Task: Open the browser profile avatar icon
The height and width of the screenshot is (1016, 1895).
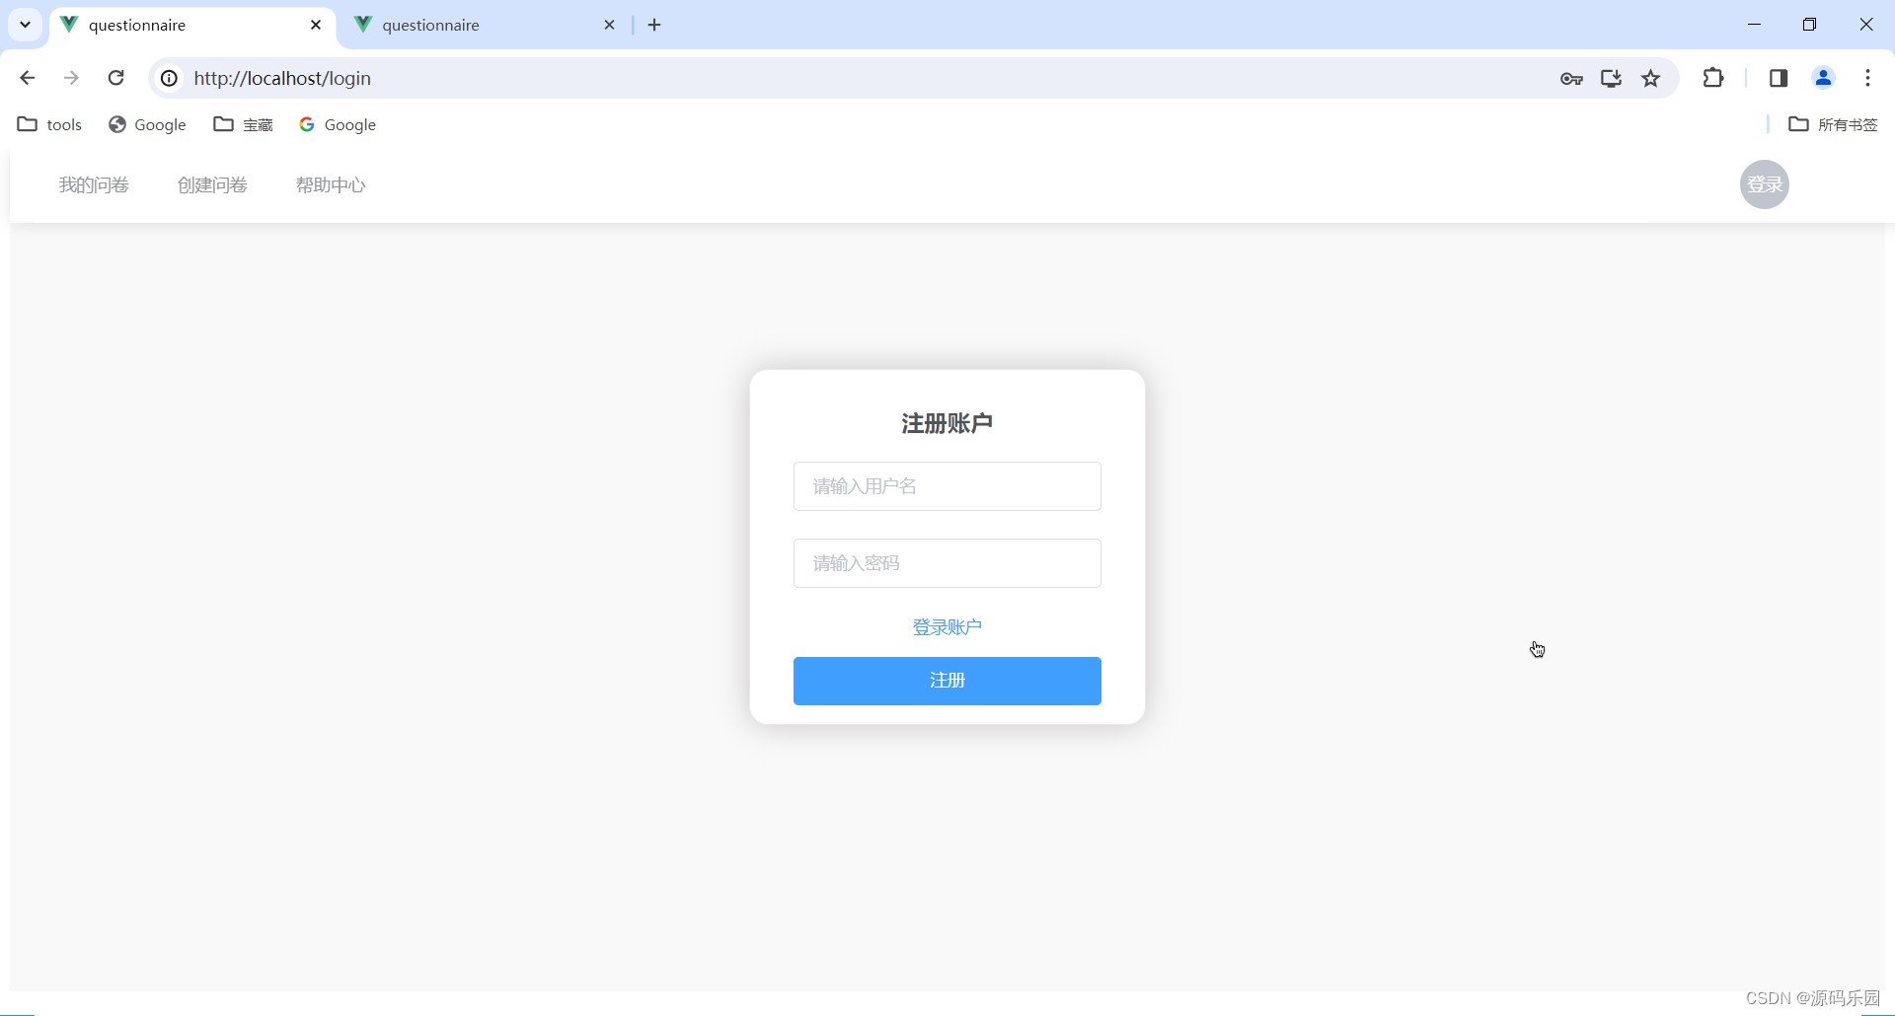Action: (1823, 78)
